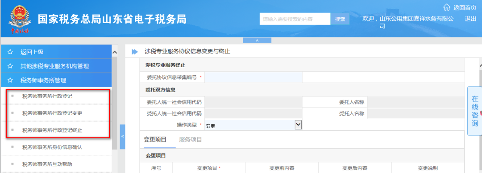The height and width of the screenshot is (173, 482).
Task: Click the 受托人统一社会信用代码 field
Action: coord(253,113)
